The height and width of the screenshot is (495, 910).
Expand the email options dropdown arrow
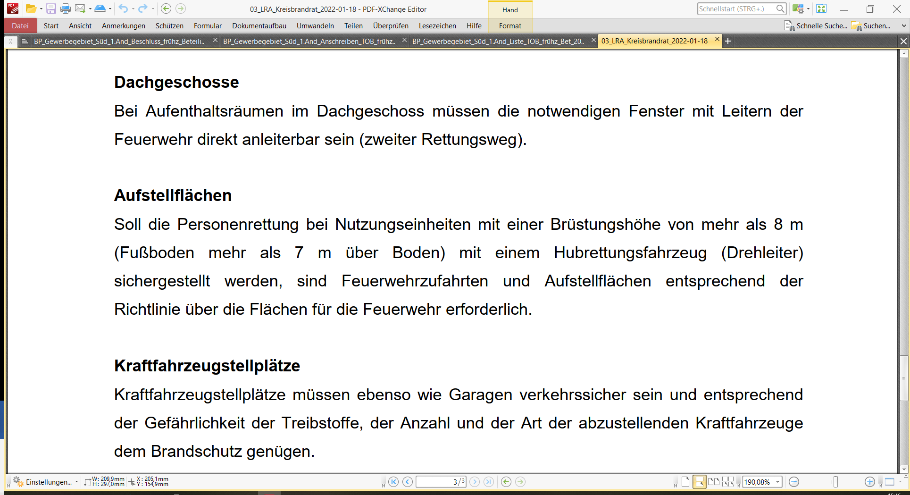90,8
